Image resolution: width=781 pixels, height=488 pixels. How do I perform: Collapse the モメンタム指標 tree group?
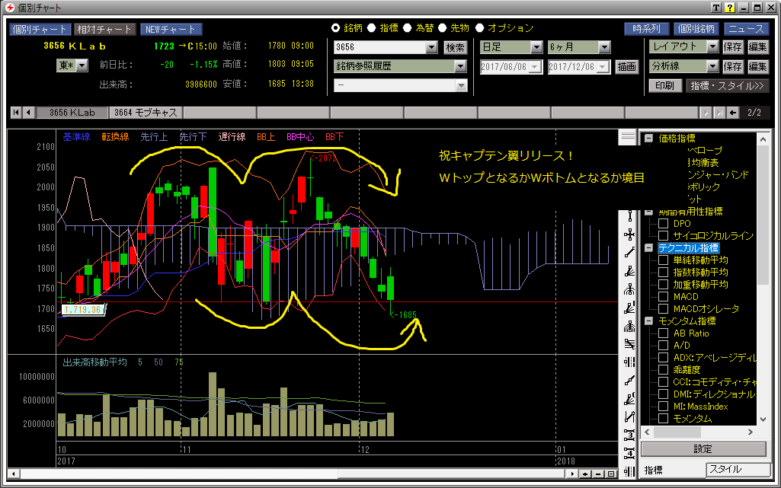point(648,321)
